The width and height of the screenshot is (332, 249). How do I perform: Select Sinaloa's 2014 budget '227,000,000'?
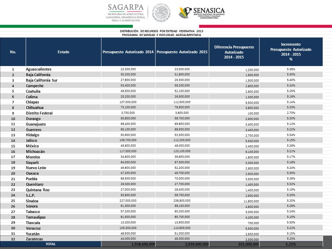(128, 200)
